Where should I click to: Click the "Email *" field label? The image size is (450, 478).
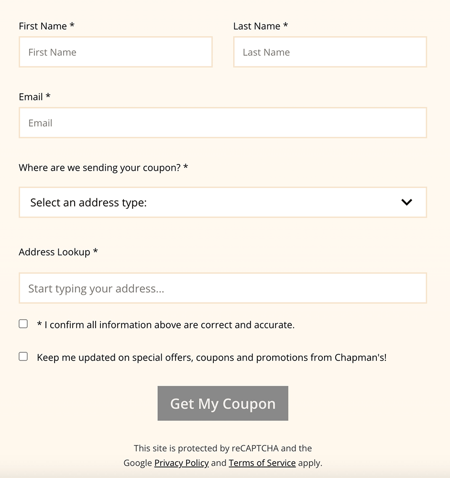[x=34, y=97]
